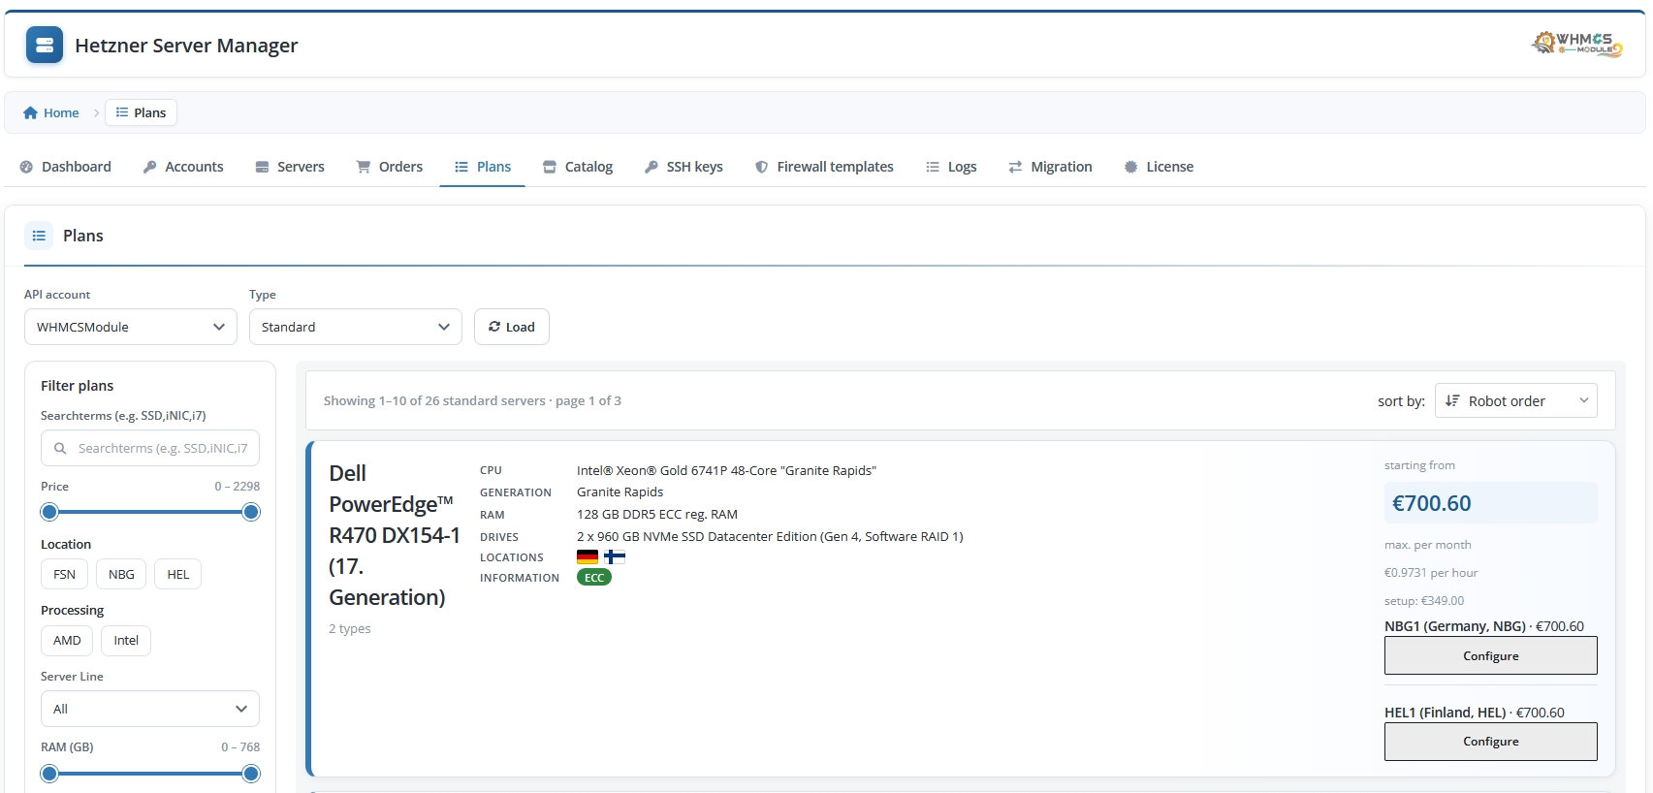This screenshot has height=793, width=1653.
Task: Click the Hetzner Server Manager logo icon
Action: click(x=45, y=45)
